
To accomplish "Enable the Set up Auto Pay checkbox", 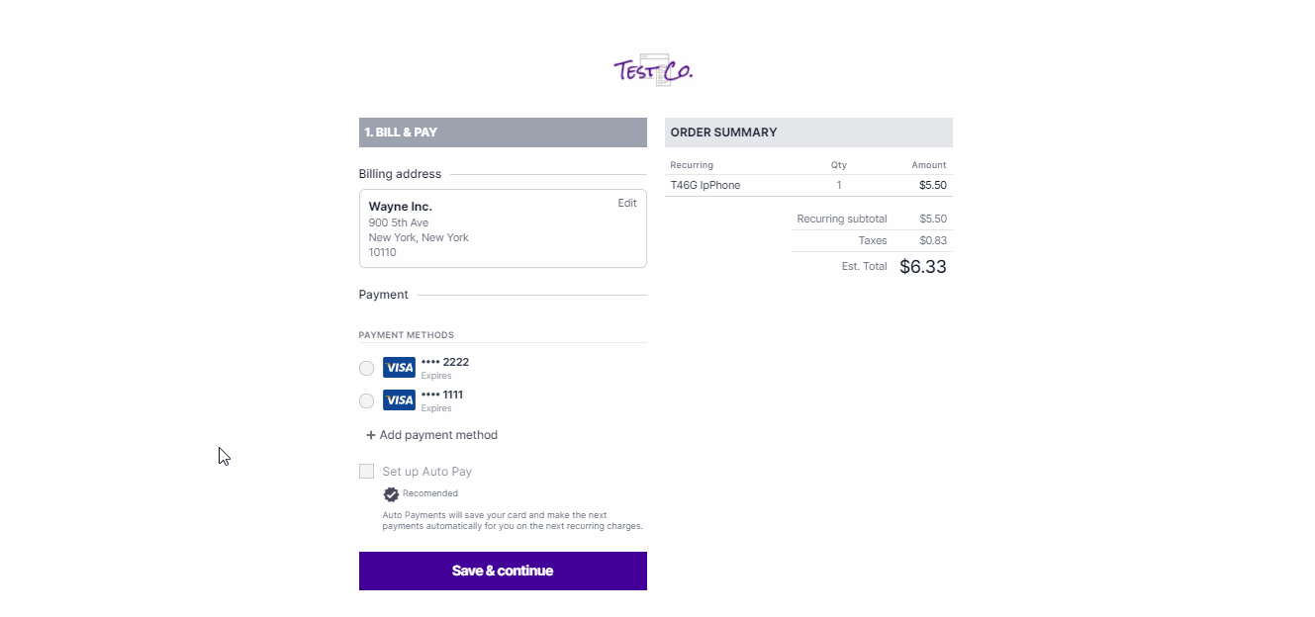I will tap(366, 472).
